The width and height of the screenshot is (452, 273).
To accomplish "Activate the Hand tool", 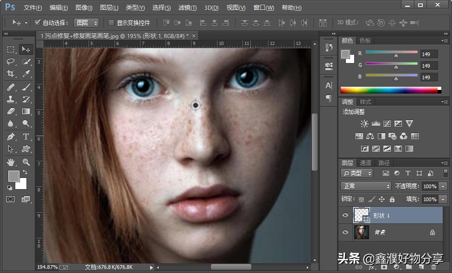I will click(11, 162).
